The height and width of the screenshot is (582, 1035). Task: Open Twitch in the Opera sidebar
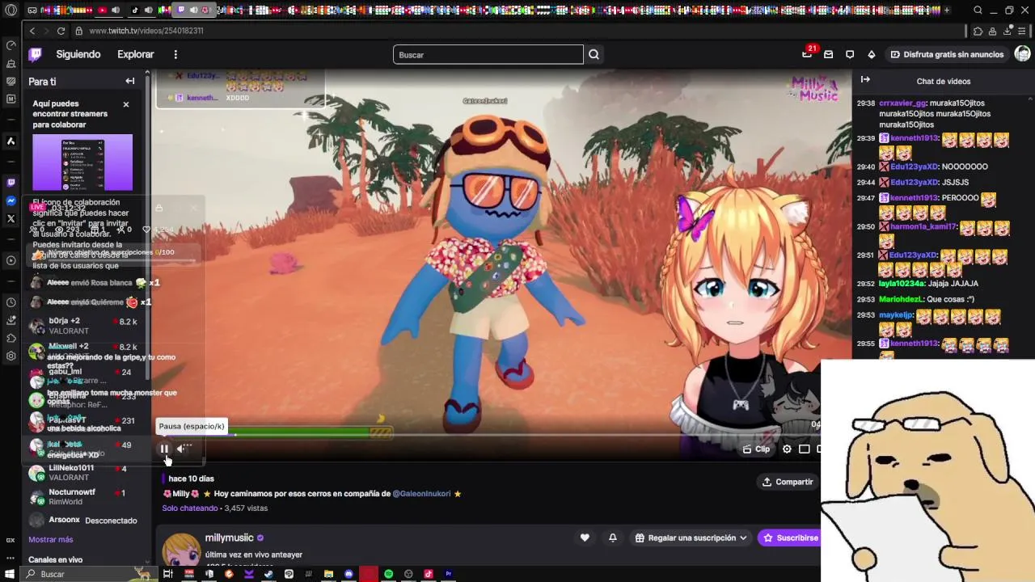pyautogui.click(x=11, y=183)
